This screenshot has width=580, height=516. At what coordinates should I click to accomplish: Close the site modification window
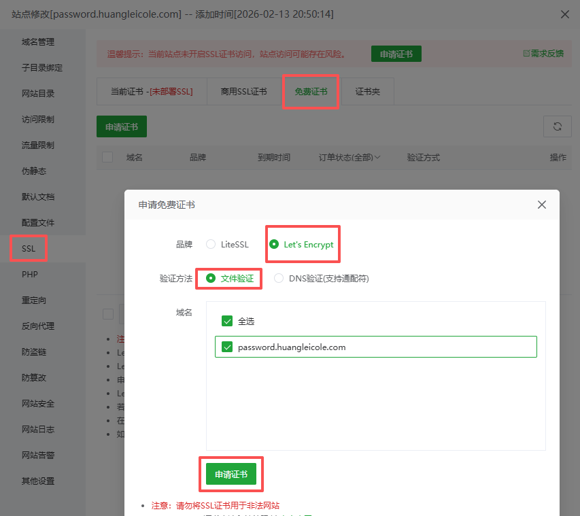pos(564,14)
